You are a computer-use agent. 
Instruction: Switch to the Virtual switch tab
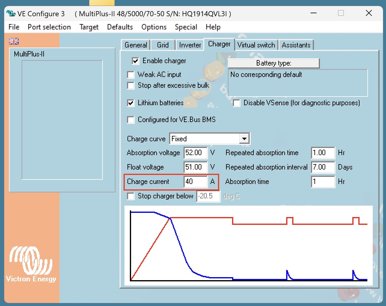[256, 45]
